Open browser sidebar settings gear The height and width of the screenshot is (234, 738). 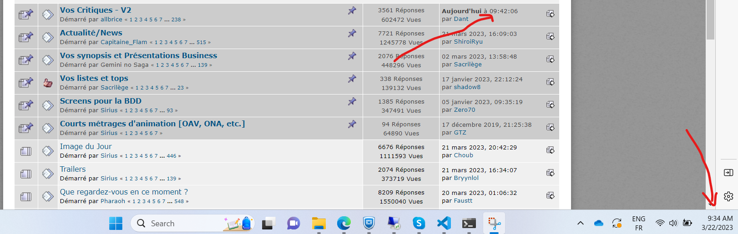coord(728,196)
